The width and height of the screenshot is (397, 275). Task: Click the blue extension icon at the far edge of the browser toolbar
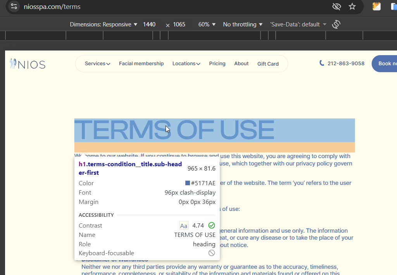coord(394,7)
